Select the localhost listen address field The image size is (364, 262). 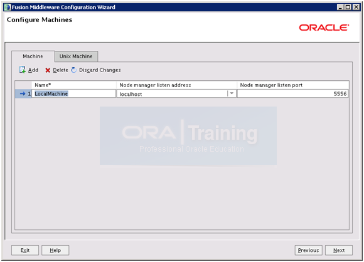coord(176,93)
